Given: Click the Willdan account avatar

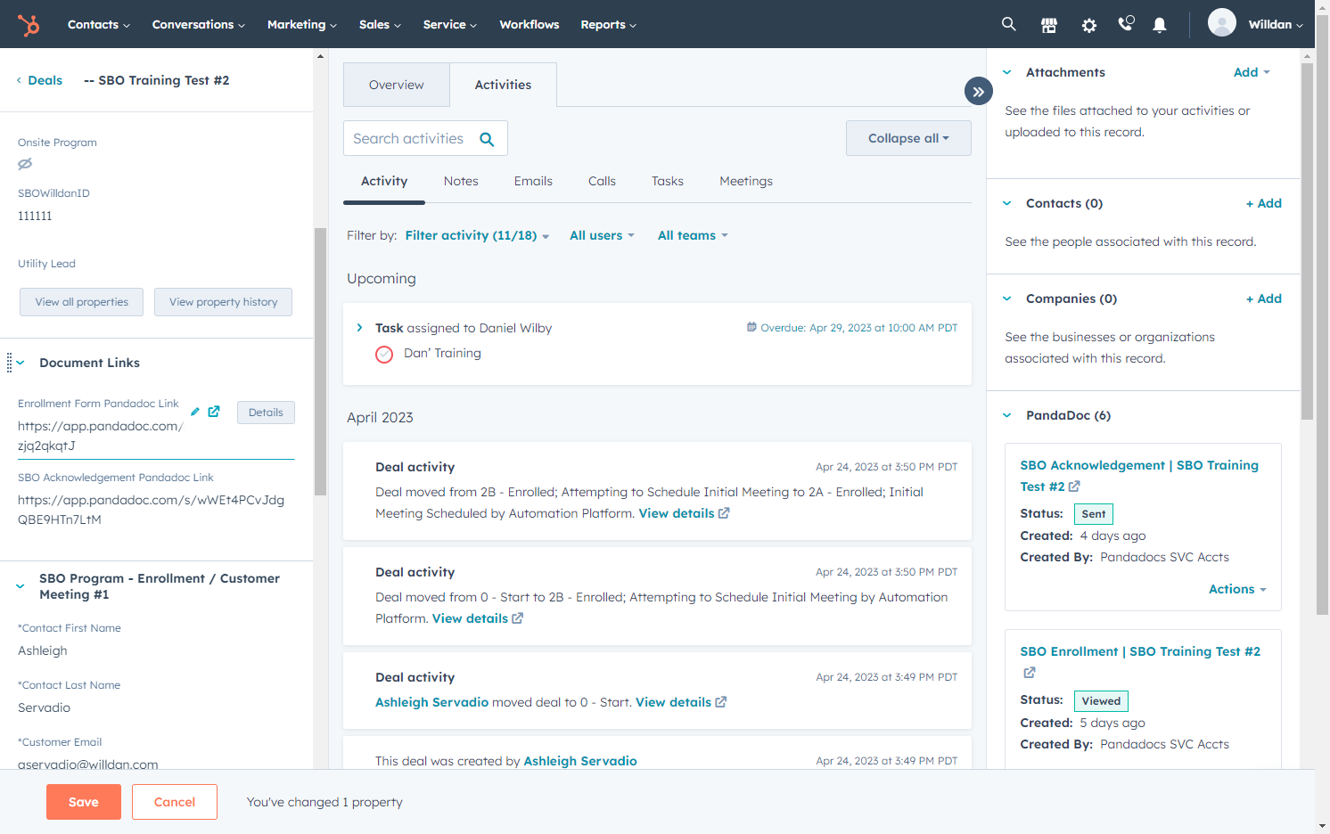Looking at the screenshot, I should tap(1222, 23).
